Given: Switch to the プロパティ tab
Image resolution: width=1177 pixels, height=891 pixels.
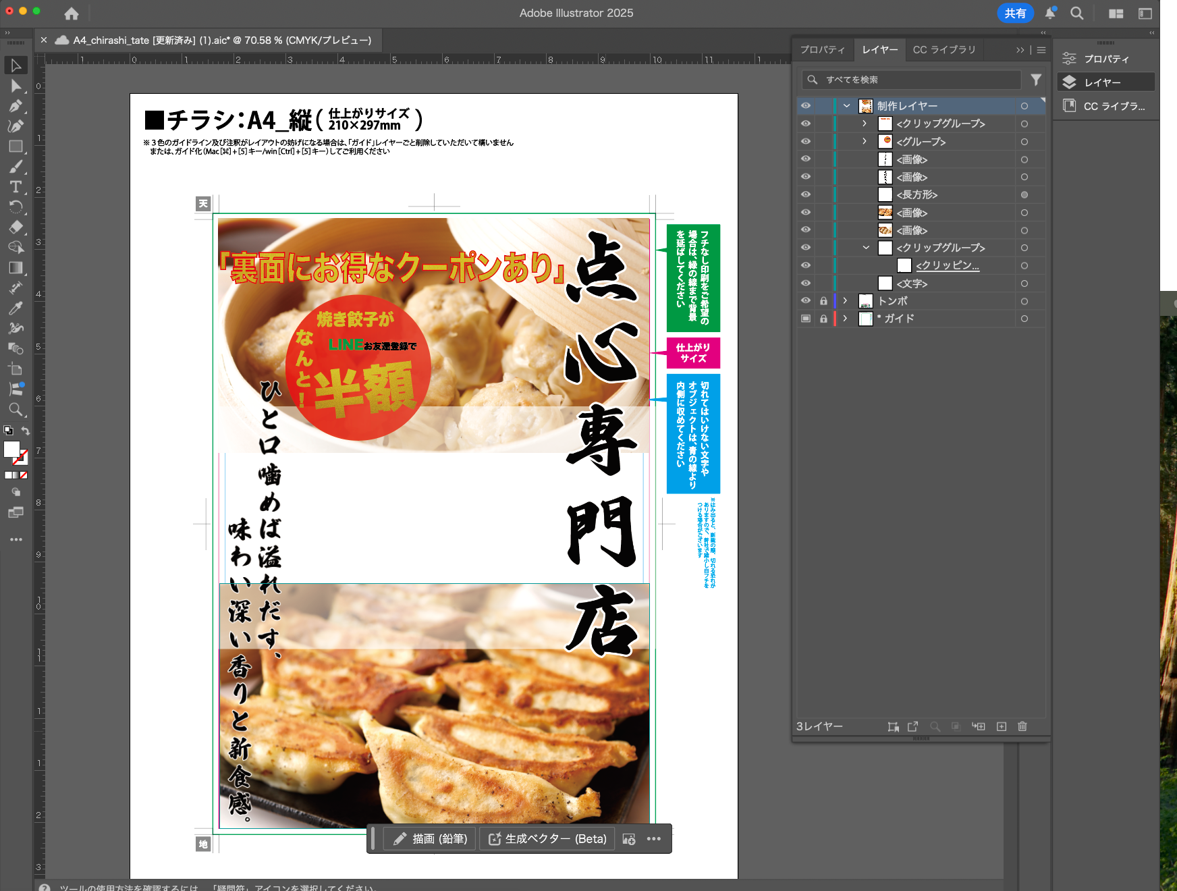Looking at the screenshot, I should coord(822,49).
